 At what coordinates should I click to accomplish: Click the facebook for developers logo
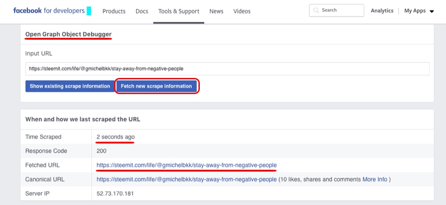49,11
